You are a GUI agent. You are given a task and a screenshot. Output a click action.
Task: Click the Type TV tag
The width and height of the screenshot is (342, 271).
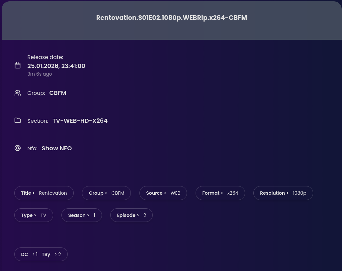point(34,215)
